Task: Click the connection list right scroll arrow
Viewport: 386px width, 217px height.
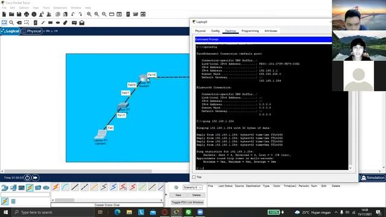Action: click(x=162, y=200)
